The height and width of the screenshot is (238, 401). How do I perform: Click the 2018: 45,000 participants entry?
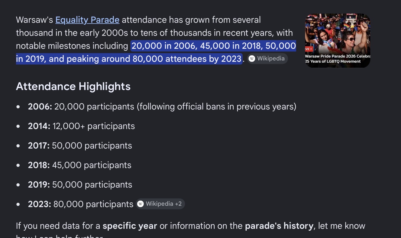coord(80,165)
